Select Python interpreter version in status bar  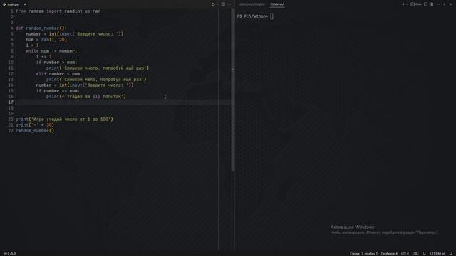[x=437, y=253]
